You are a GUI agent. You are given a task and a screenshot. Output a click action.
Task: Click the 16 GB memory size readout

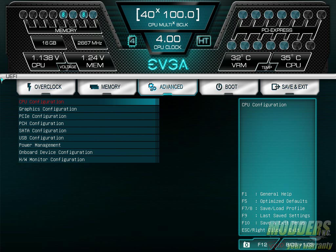(x=49, y=43)
